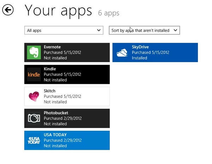212x164 pixels.
Task: Click the Photobucket camera icon
Action: 34,119
